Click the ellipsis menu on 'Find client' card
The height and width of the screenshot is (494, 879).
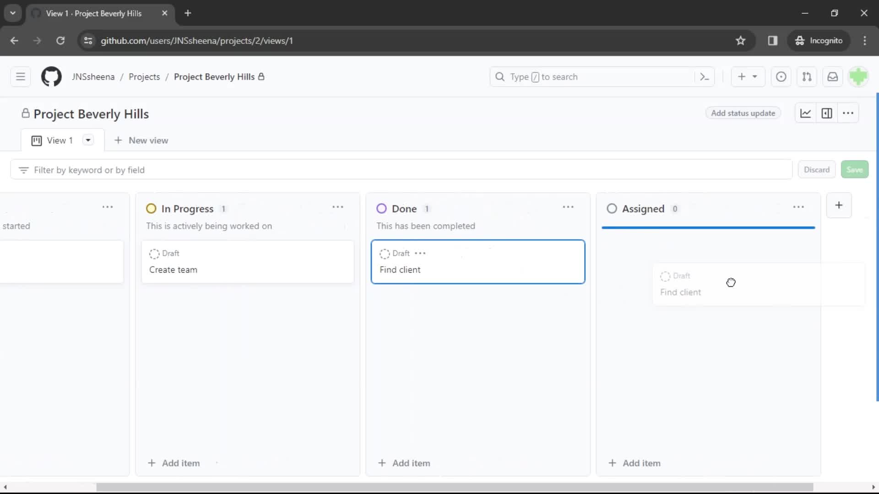click(x=421, y=253)
